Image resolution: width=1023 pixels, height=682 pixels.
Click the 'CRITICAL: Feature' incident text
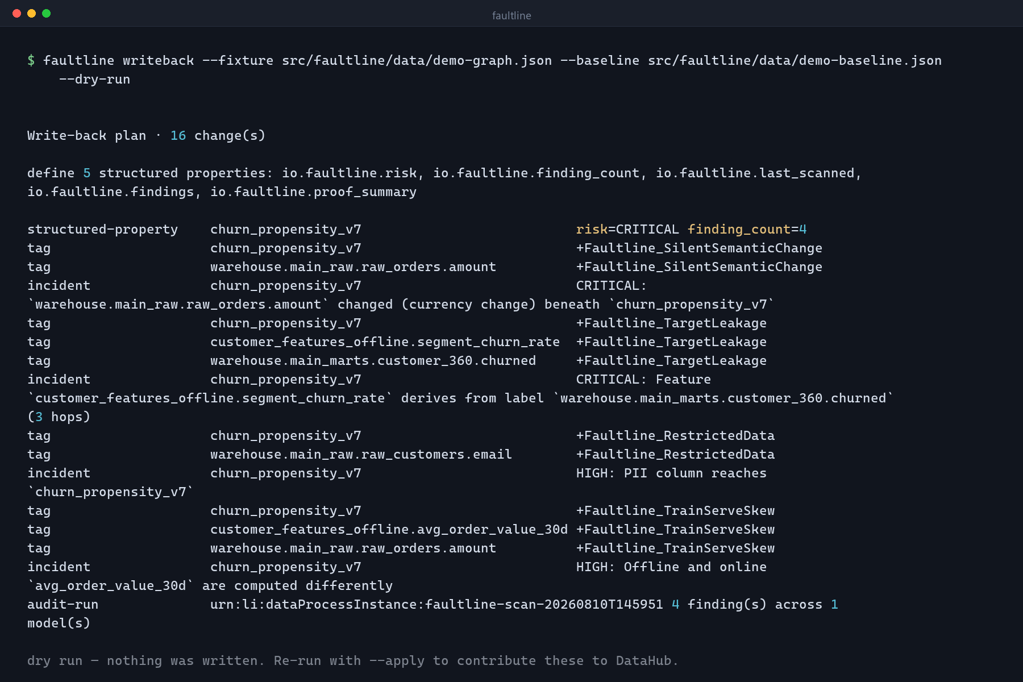coord(644,379)
